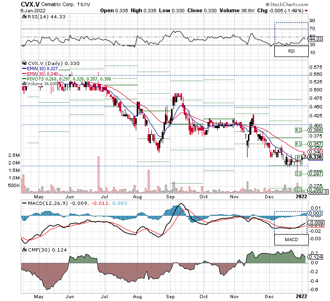This screenshot has width=330, height=301.
Task: Click the Low 0.330 value
Action: tap(172, 10)
